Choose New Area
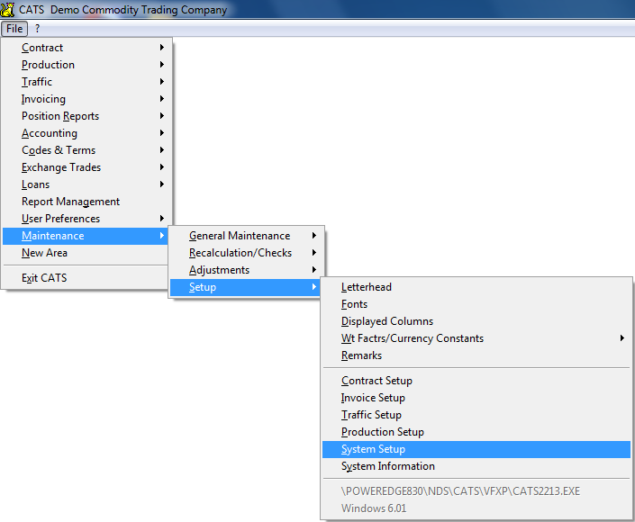Image resolution: width=635 pixels, height=522 pixels. click(x=86, y=253)
